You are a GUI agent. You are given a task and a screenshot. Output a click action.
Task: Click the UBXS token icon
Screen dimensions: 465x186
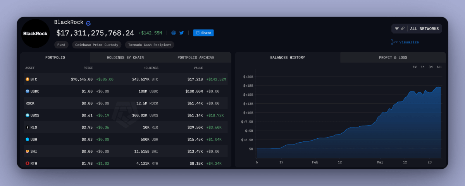(28, 115)
